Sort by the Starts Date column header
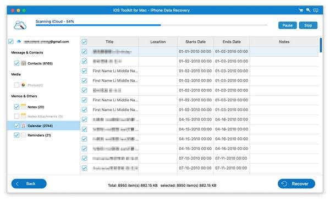 [195, 42]
